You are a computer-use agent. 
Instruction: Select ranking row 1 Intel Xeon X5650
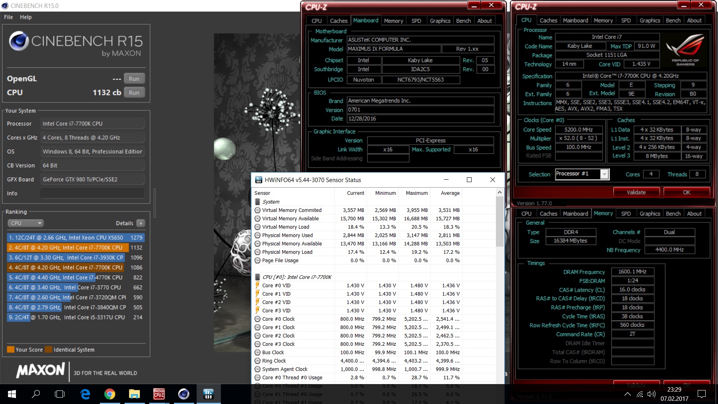[x=76, y=237]
